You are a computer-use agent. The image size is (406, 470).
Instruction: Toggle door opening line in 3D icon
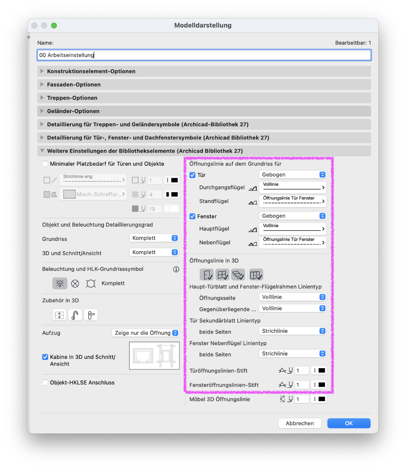click(207, 275)
